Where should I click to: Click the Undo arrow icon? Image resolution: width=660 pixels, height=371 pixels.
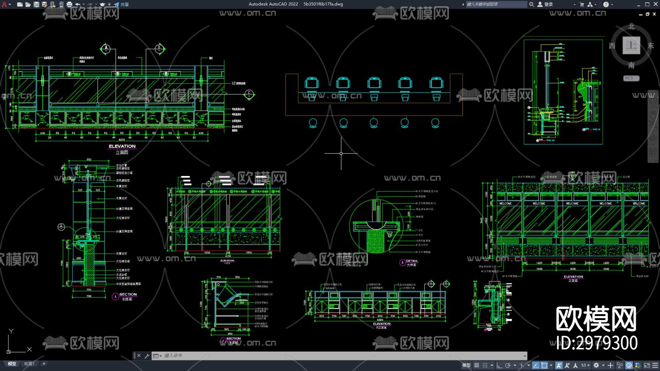[x=78, y=4]
